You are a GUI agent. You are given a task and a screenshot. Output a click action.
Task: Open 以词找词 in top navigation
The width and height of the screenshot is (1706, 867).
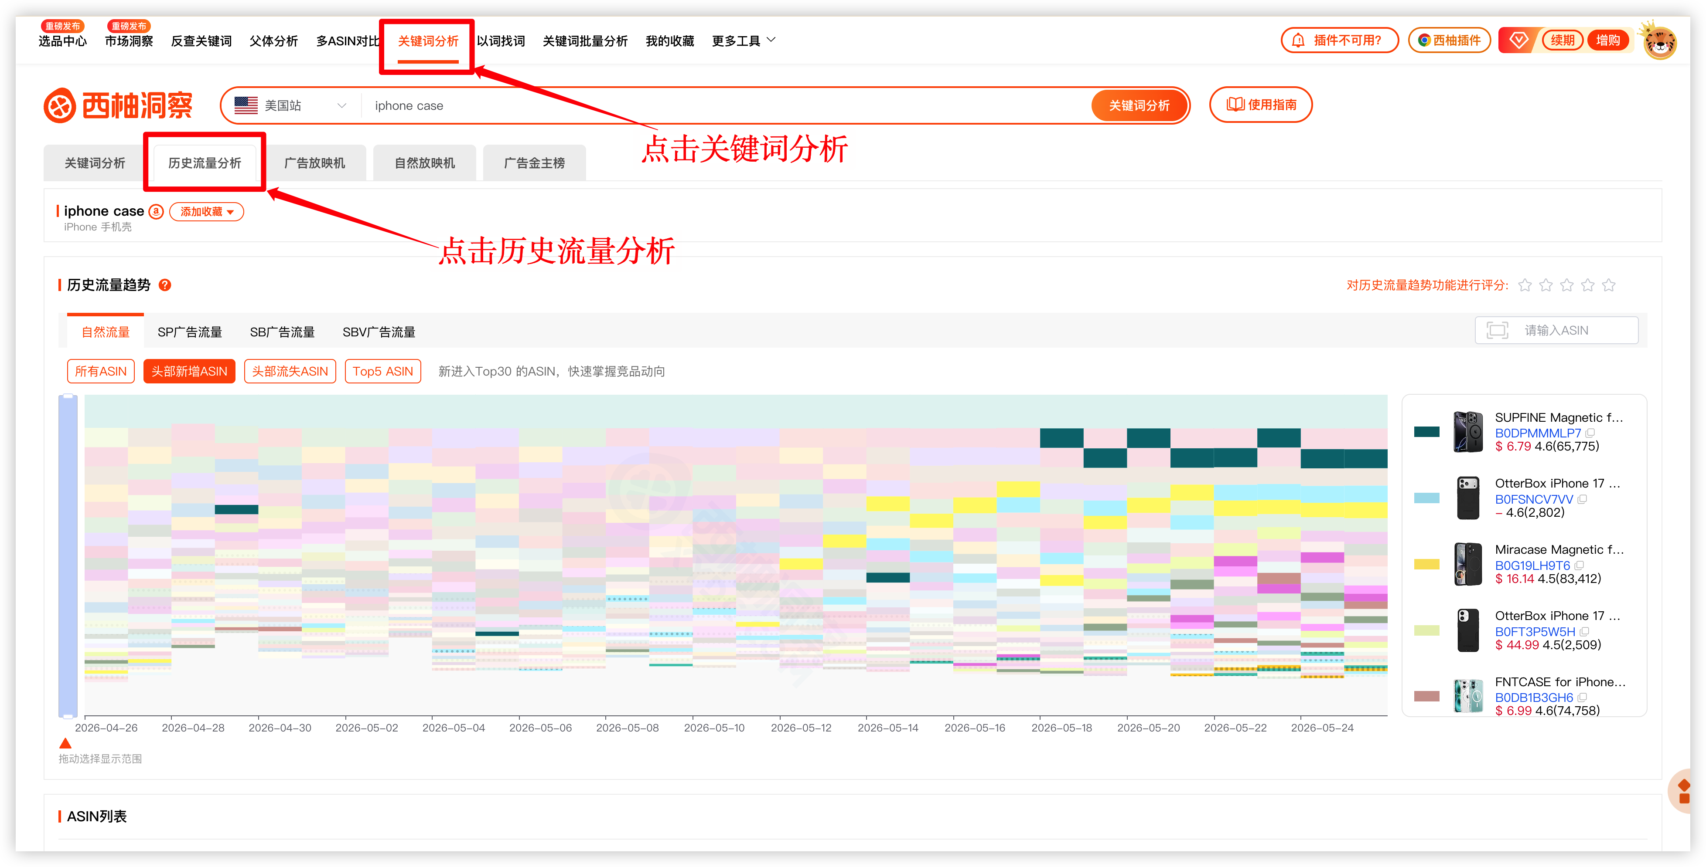[501, 41]
